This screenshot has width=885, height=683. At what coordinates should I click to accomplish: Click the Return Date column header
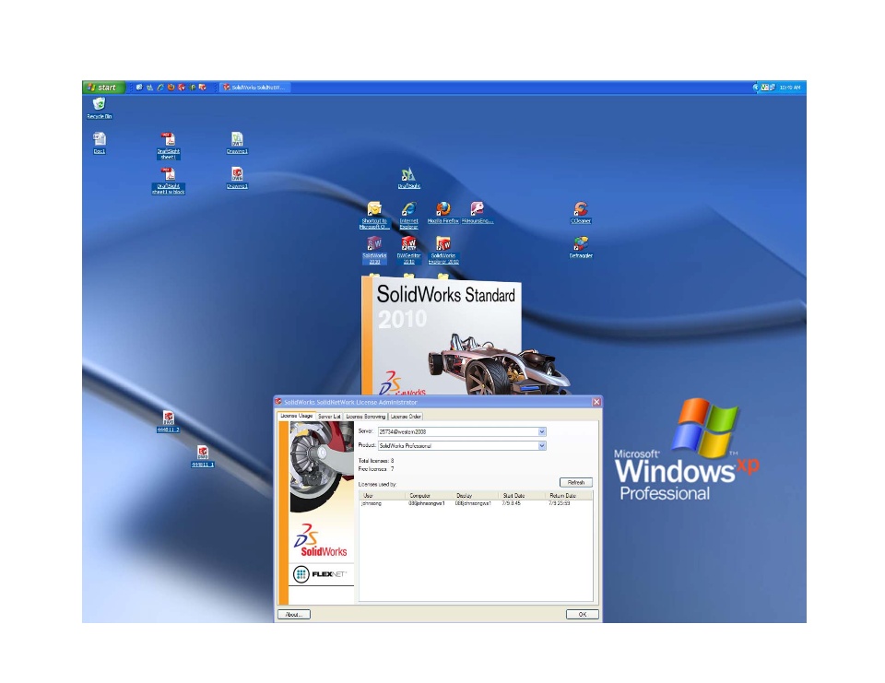click(x=569, y=496)
